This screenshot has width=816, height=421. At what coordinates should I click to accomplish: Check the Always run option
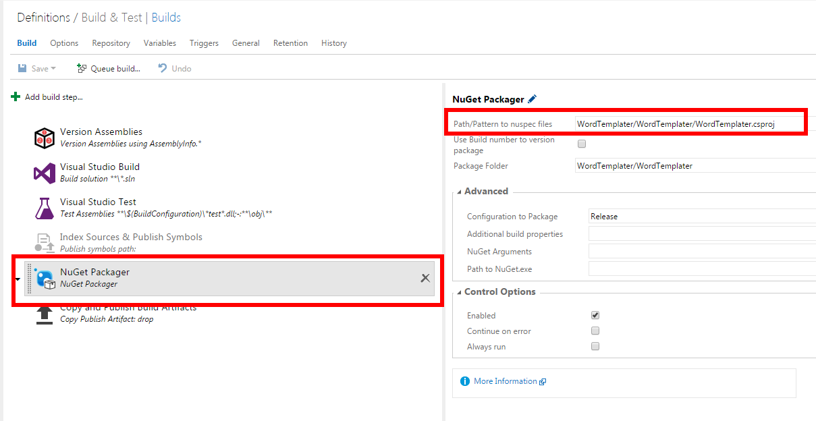pyautogui.click(x=595, y=346)
